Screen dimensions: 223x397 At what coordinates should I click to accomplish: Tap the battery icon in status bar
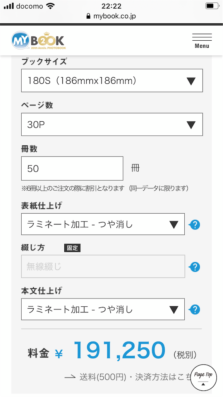(212, 6)
